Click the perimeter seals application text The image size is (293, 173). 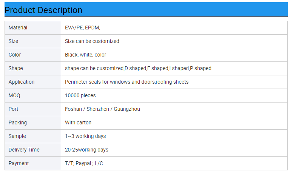(127, 82)
